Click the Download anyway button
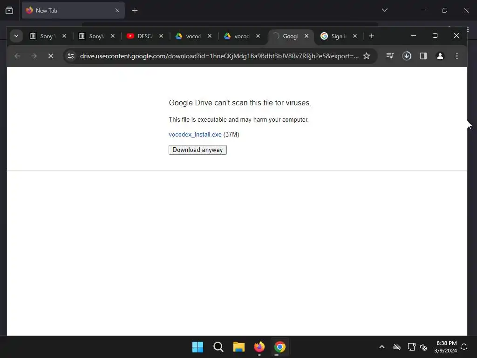Viewport: 477px width, 358px height. coord(198,150)
